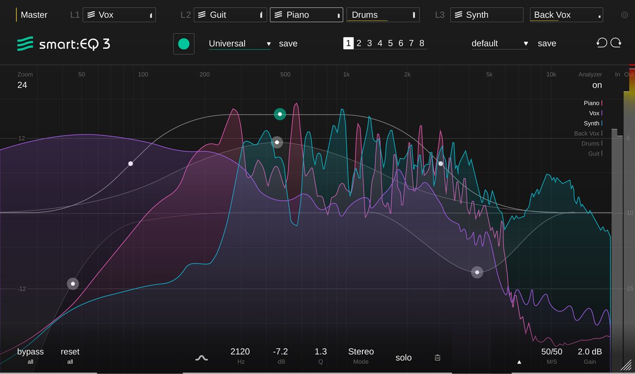
Task: Click the undo arrow icon
Action: (602, 43)
